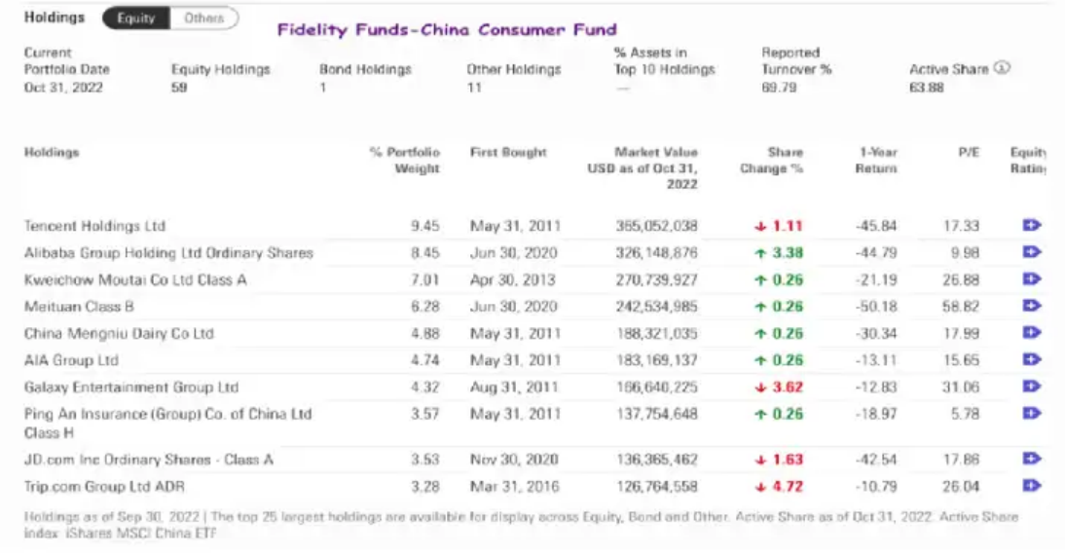
Task: Click equity rating icon for Meituan Class B
Action: tap(1032, 307)
